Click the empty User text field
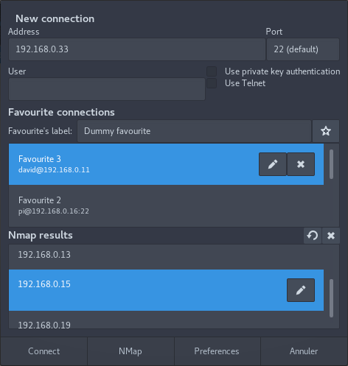Viewport: 348px width, 366px height. [x=107, y=89]
